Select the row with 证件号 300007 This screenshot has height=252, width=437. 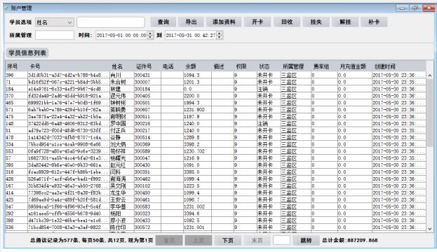pyautogui.click(x=215, y=82)
